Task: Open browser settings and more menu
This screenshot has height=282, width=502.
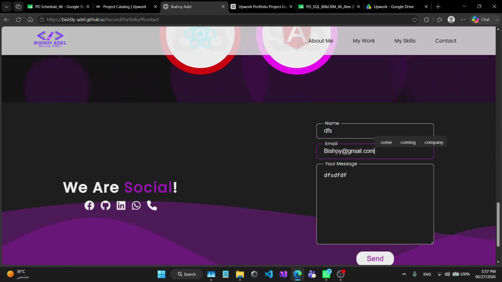Action: pyautogui.click(x=463, y=20)
